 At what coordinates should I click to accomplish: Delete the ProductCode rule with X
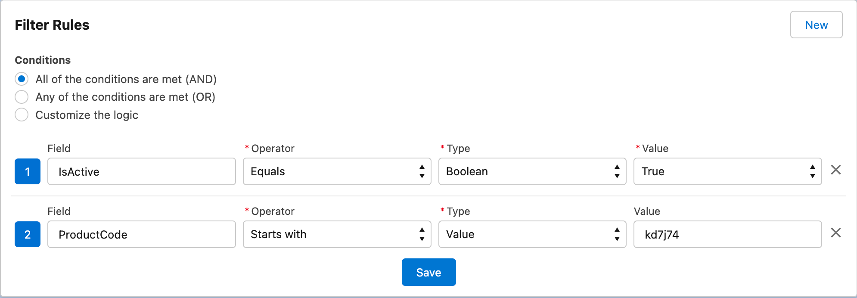(835, 233)
